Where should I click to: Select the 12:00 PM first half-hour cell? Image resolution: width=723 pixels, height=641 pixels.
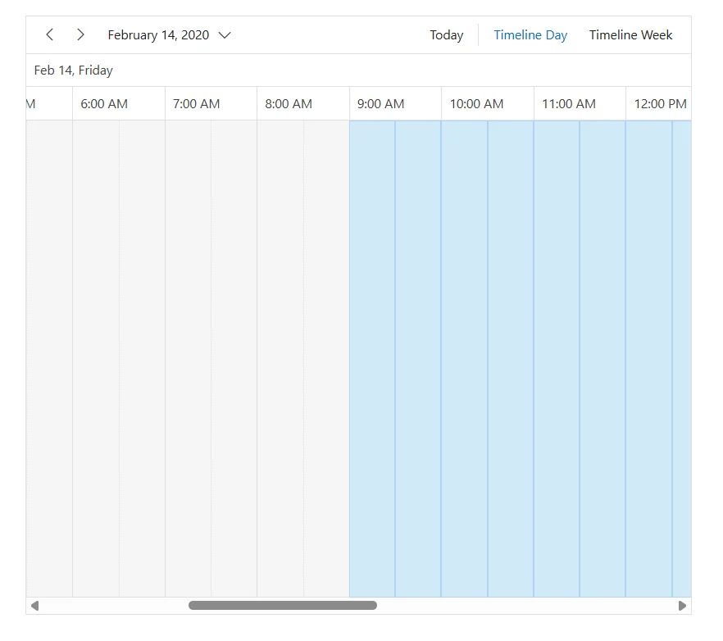(648, 359)
